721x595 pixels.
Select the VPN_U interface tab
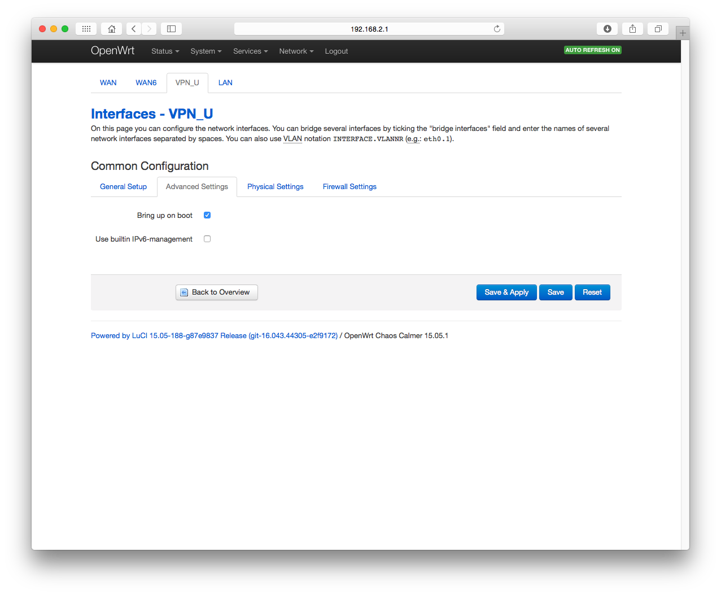187,82
